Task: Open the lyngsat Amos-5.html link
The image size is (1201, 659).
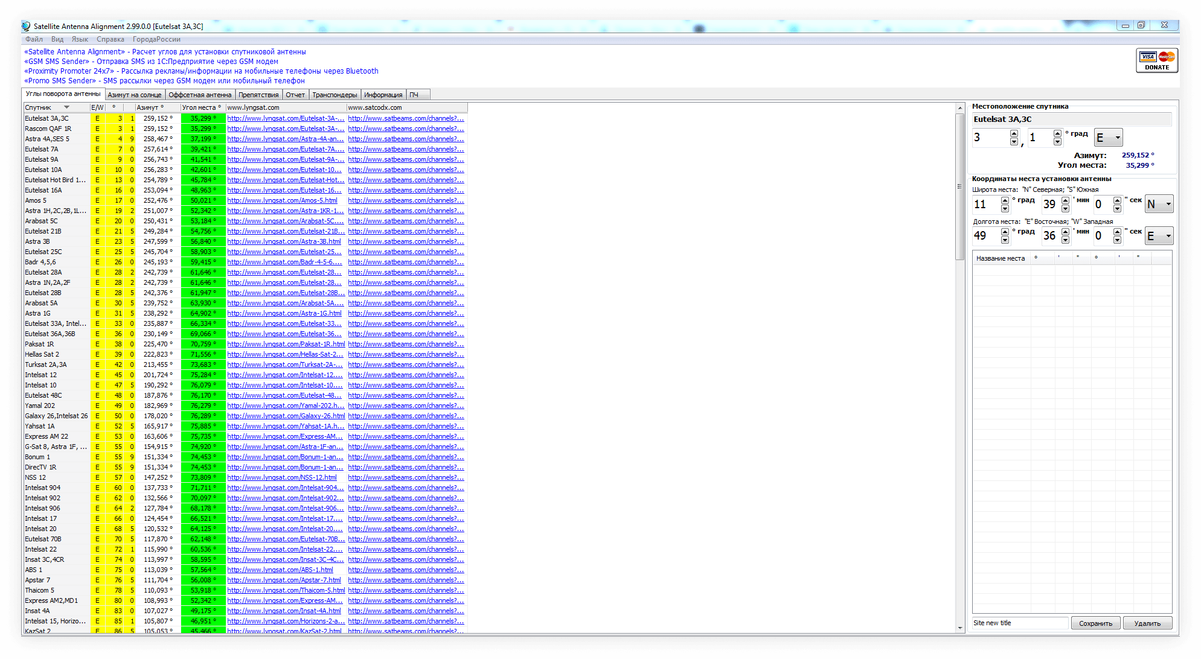Action: point(282,200)
